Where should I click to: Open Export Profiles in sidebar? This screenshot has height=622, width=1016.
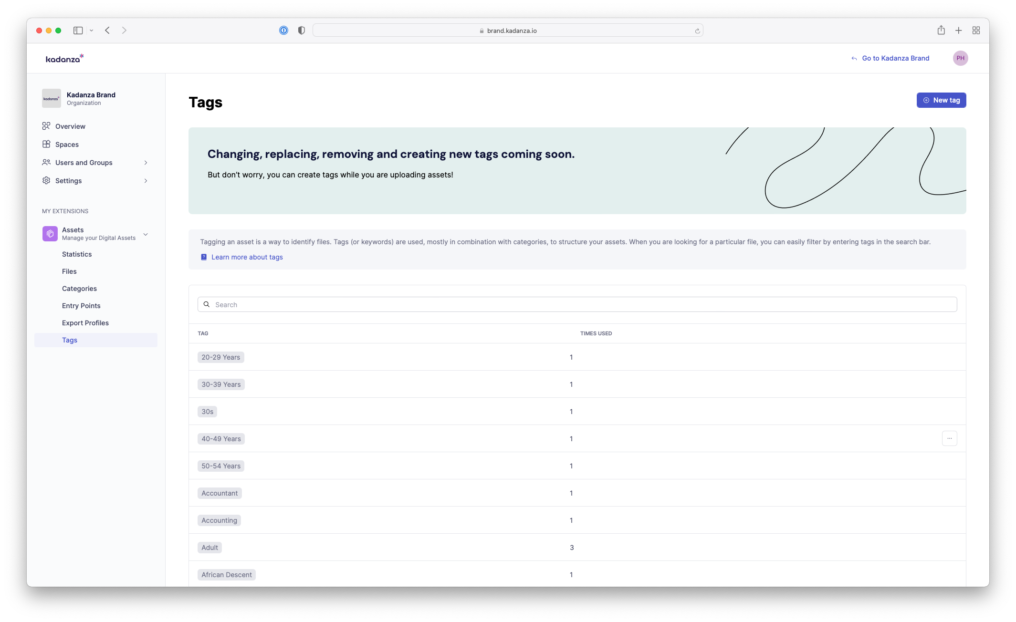point(85,323)
